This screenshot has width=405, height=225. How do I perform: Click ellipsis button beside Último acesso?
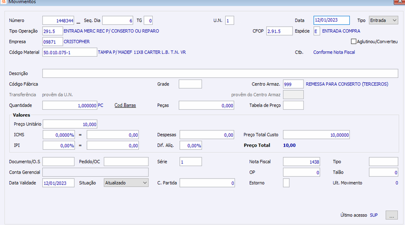[391, 215]
